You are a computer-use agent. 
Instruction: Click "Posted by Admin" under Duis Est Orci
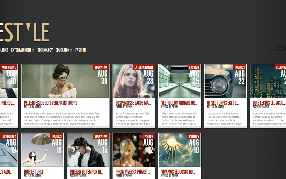32,175
